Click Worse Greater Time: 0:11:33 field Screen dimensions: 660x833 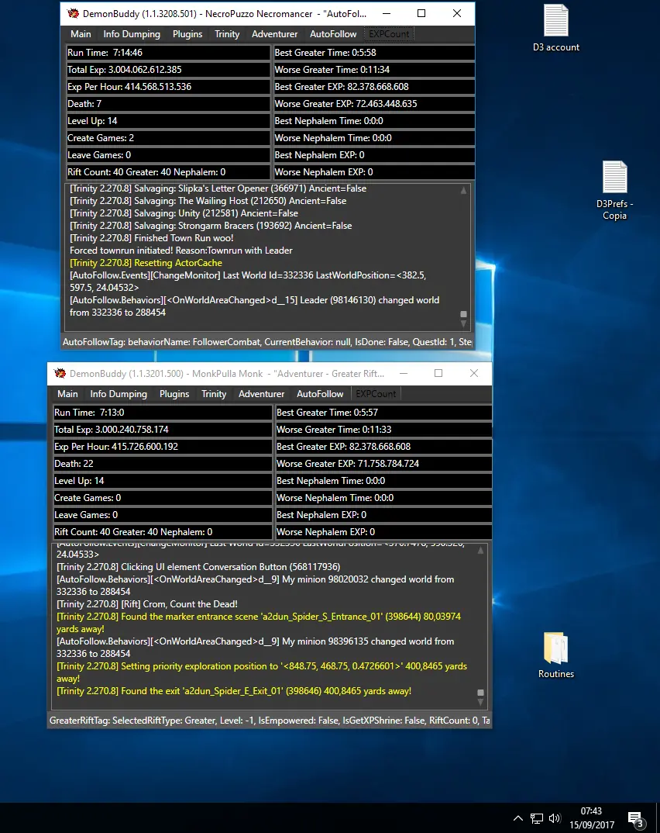(x=383, y=429)
